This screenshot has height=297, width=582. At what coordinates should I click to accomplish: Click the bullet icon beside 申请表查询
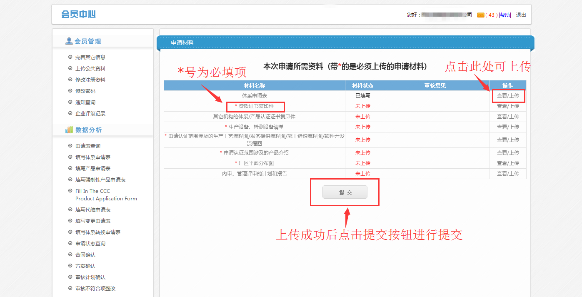pyautogui.click(x=70, y=146)
